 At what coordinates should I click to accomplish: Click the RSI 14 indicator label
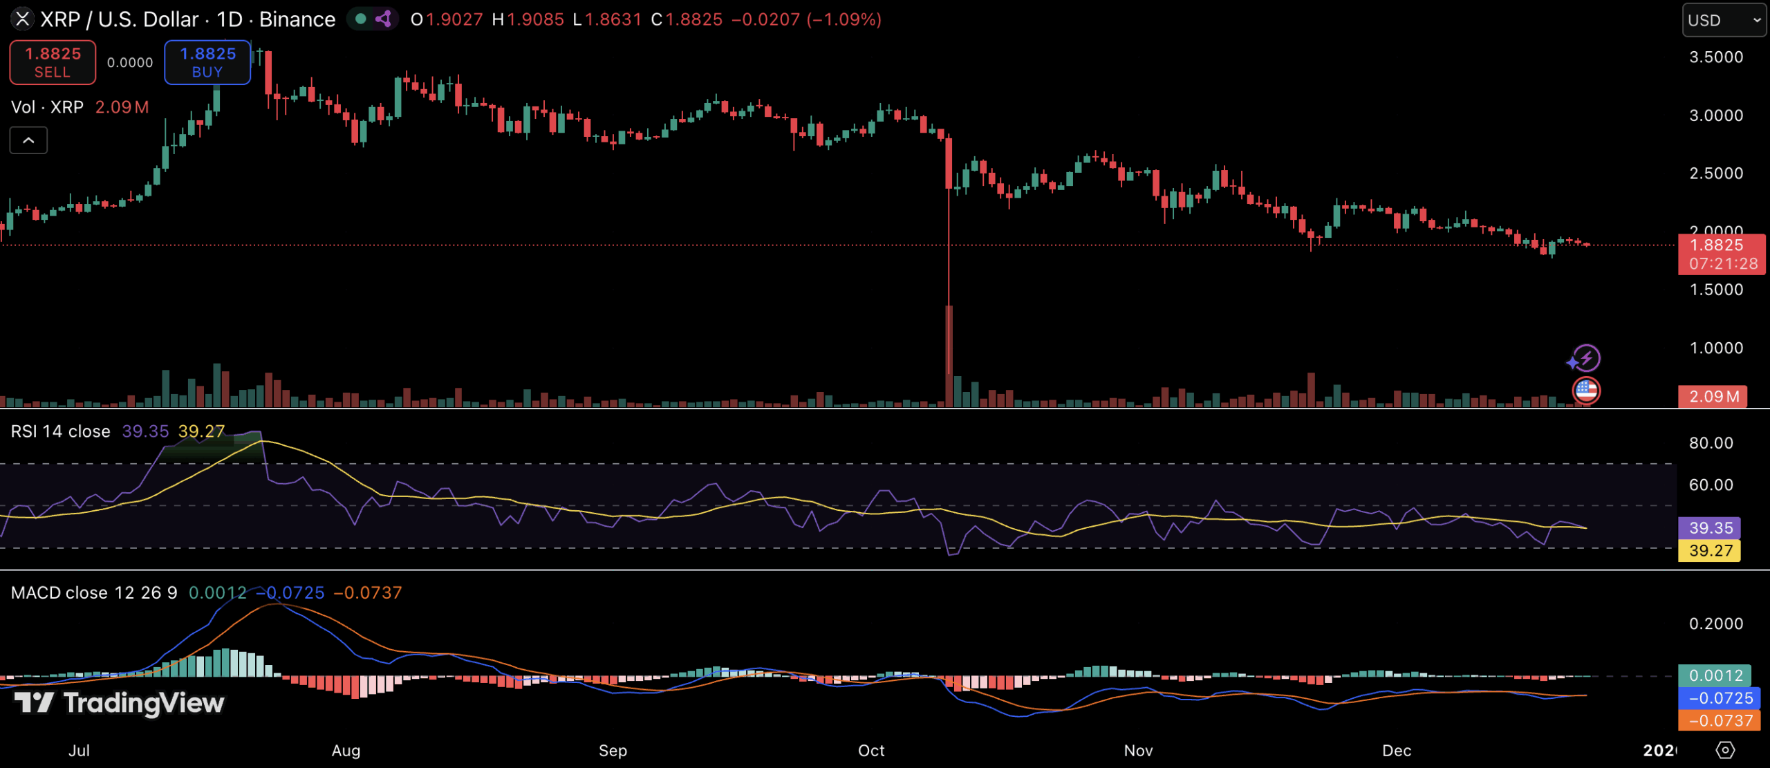(60, 431)
